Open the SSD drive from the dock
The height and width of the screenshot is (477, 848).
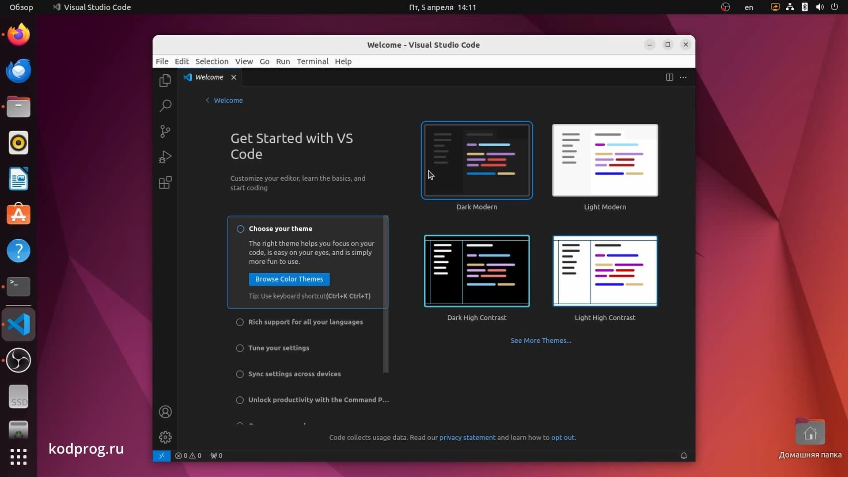pos(19,397)
